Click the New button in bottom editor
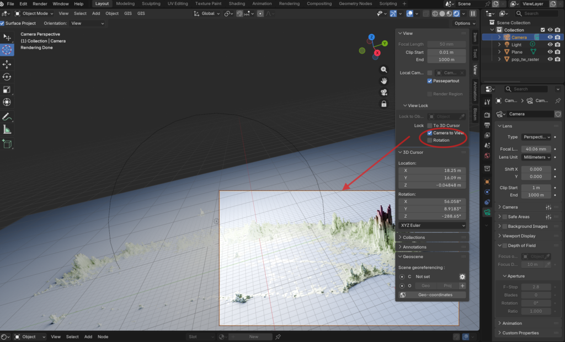Viewport: 565px width, 342px height. click(254, 337)
